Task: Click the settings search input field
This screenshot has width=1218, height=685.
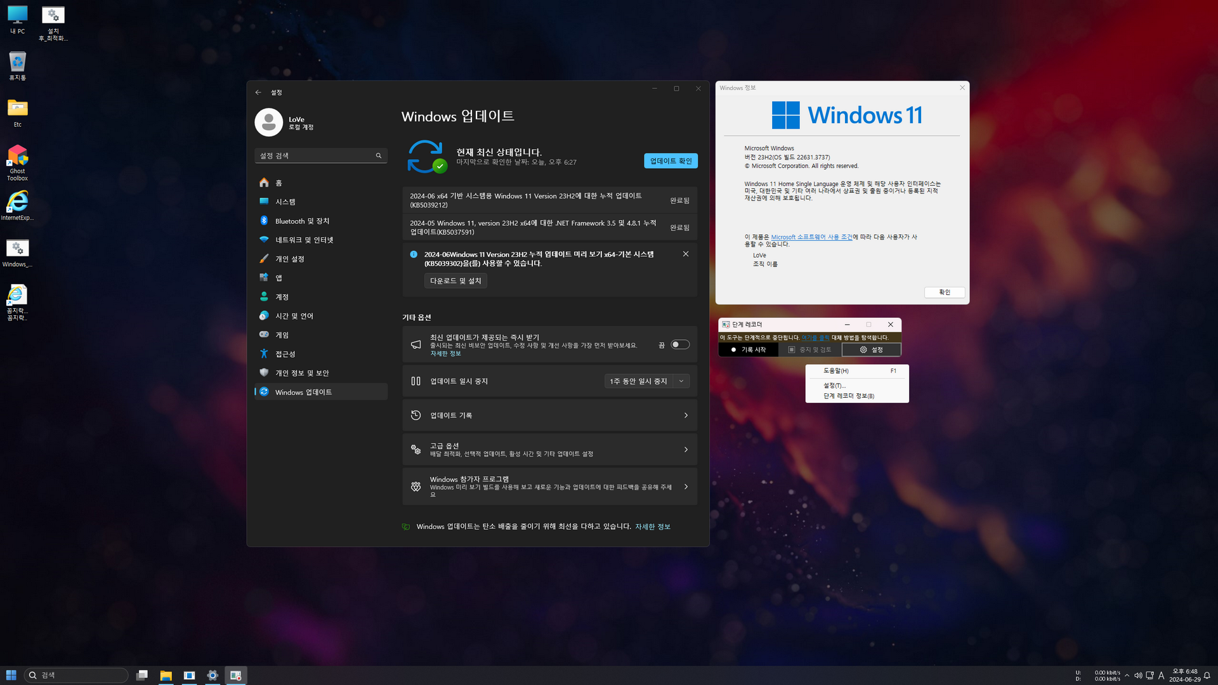Action: (x=316, y=156)
